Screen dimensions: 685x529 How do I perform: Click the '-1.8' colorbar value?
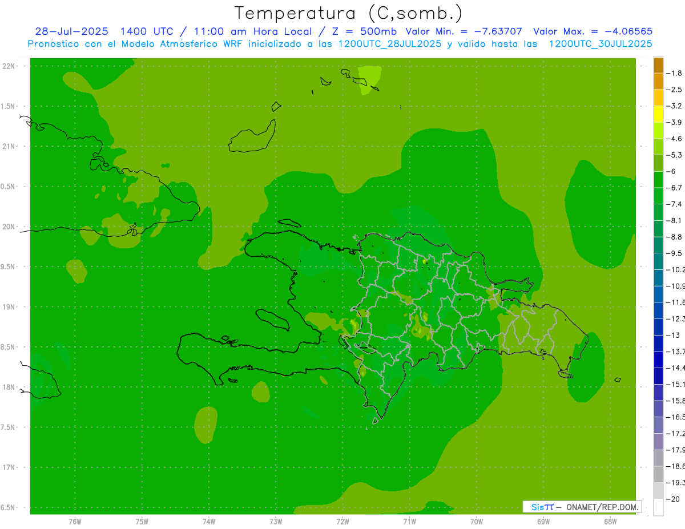click(674, 73)
